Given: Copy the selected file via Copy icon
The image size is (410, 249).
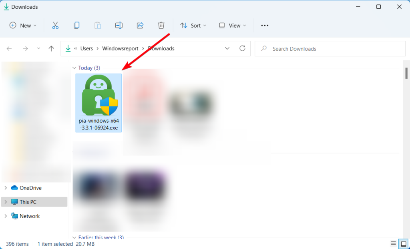Looking at the screenshot, I should coord(76,25).
